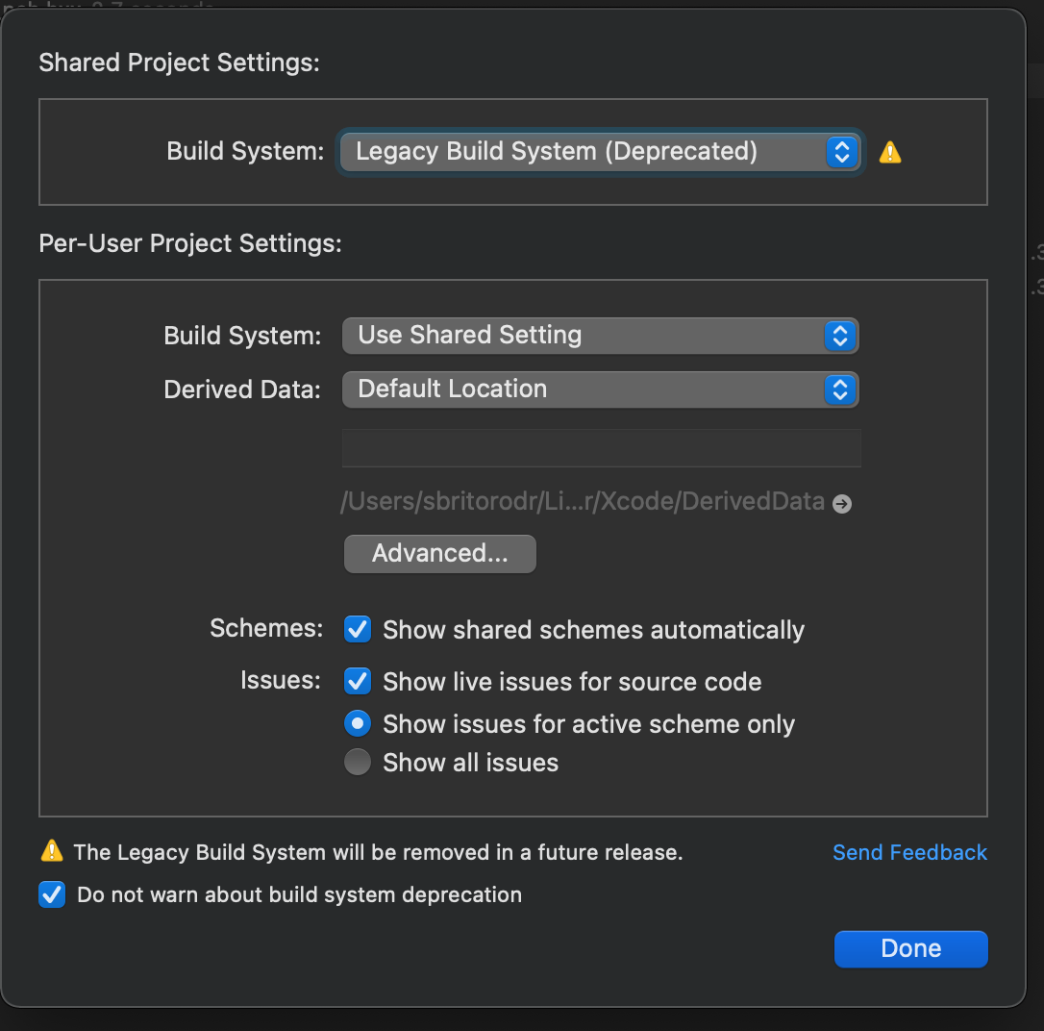The image size is (1044, 1031).
Task: Click the chevron on the per-user Build System dropdown
Action: coord(840,335)
